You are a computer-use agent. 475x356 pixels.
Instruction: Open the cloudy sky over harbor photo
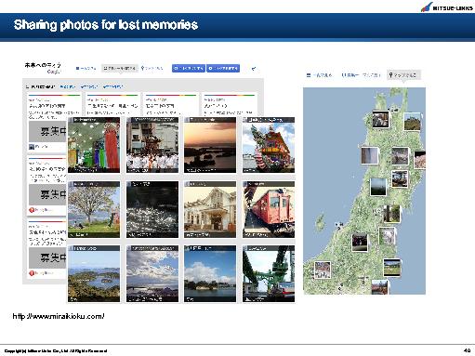(x=152, y=273)
